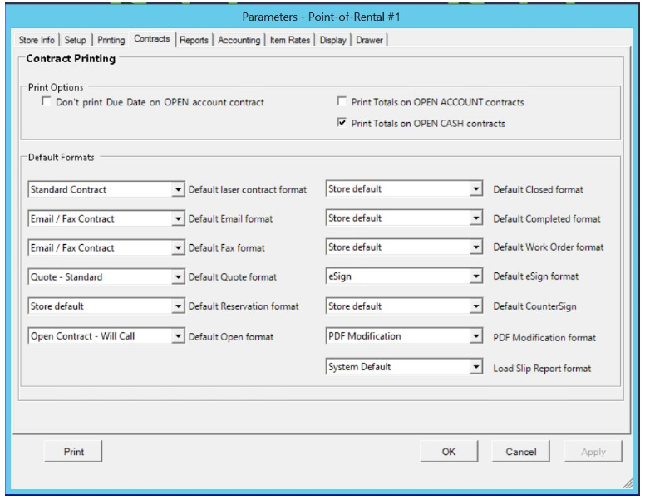Expand the Default eSign format dropdown

pos(476,276)
